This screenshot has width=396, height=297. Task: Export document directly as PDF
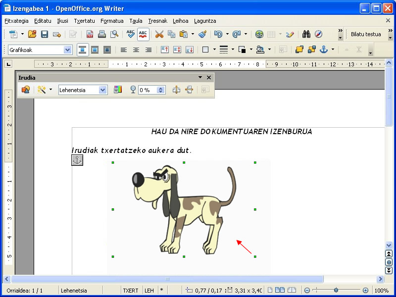click(x=90, y=34)
